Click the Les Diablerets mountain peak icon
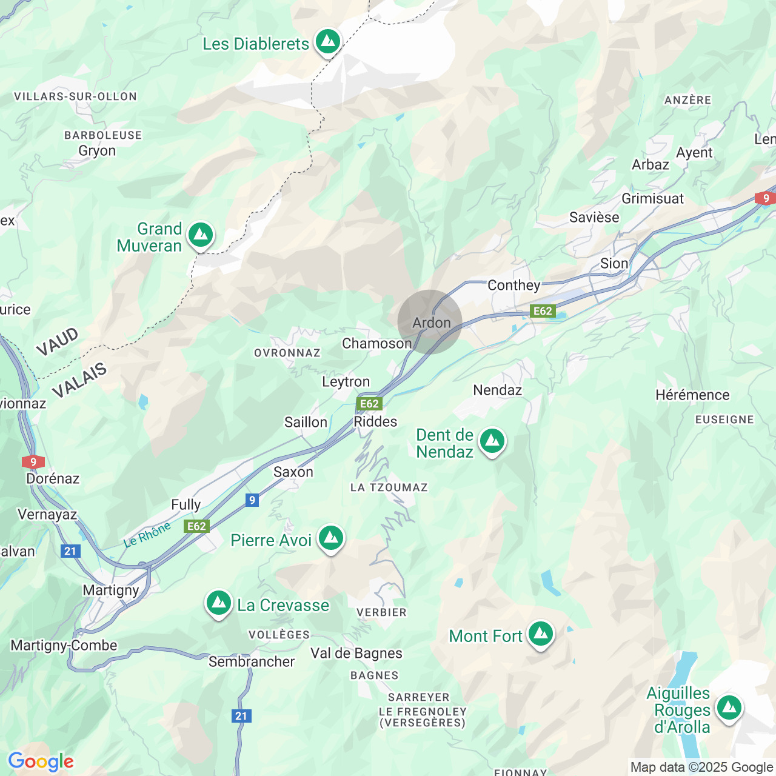776x776 pixels. coord(328,42)
